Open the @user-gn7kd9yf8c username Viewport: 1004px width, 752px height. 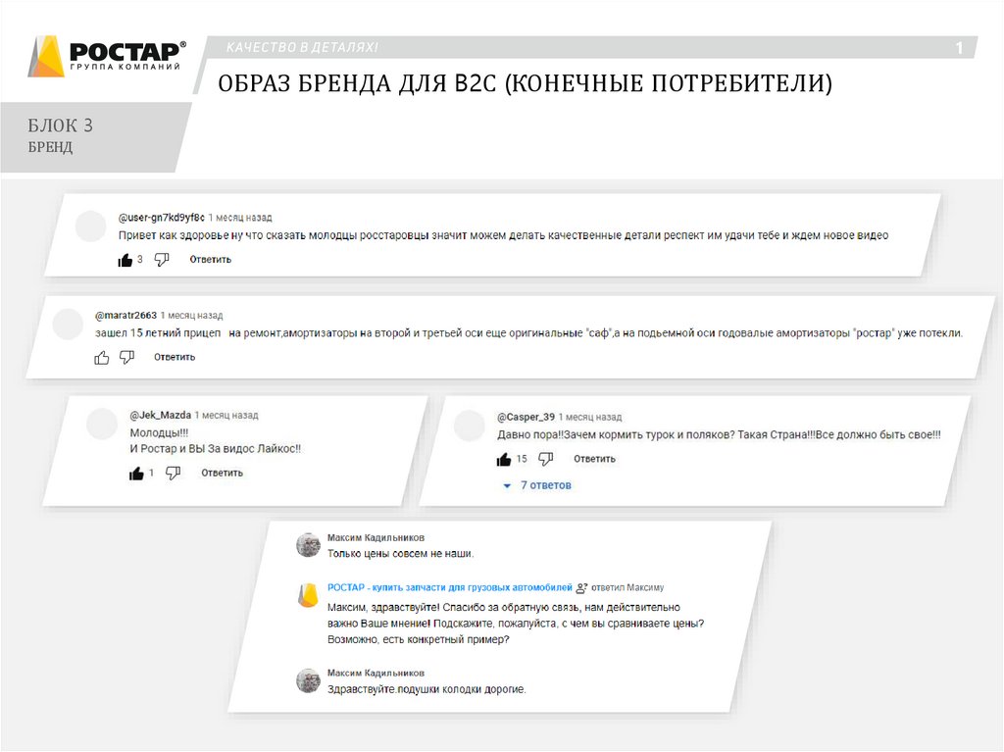(x=162, y=218)
